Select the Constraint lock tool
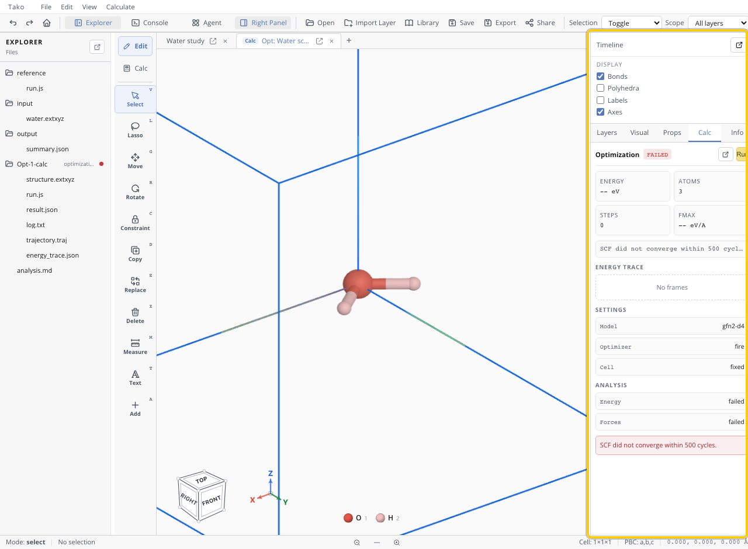Image resolution: width=748 pixels, height=549 pixels. 135,223
